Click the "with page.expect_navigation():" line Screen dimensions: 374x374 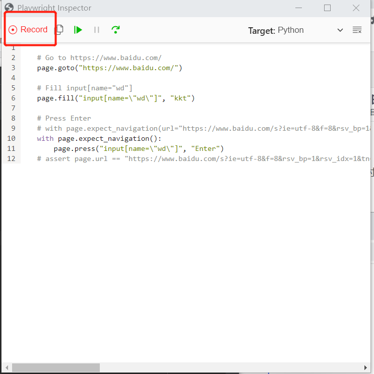point(99,138)
